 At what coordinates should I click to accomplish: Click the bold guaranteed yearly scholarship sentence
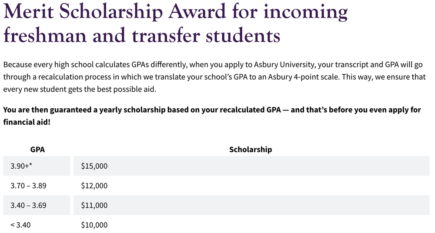coord(212,110)
